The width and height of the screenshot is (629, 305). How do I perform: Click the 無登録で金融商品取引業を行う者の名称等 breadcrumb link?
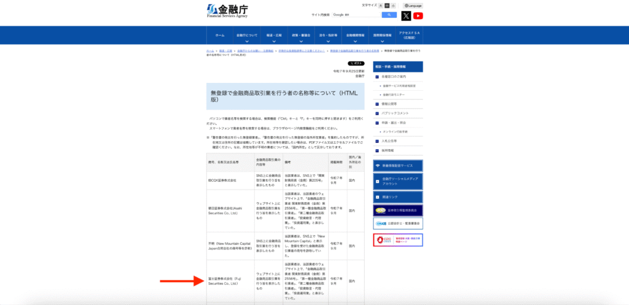(x=354, y=52)
